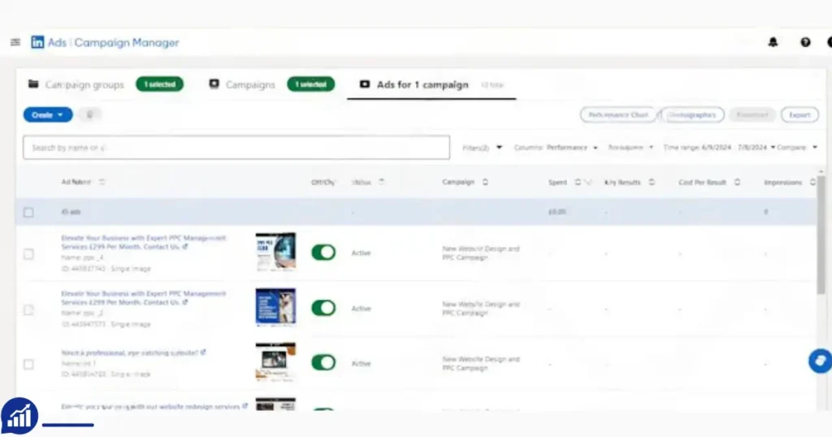
Task: Turn off eye-catching website ad toggle
Action: (x=323, y=363)
